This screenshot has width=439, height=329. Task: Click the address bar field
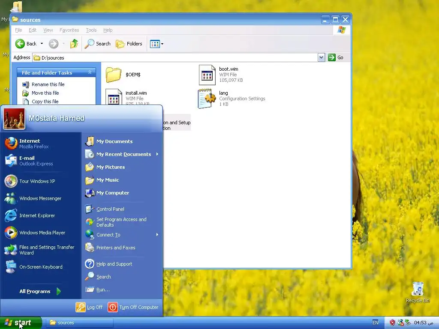[175, 58]
